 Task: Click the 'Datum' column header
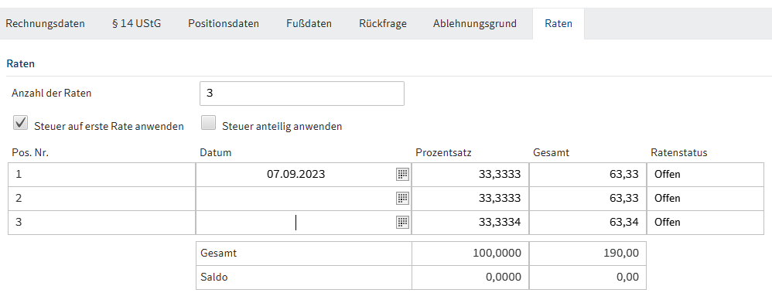point(215,152)
